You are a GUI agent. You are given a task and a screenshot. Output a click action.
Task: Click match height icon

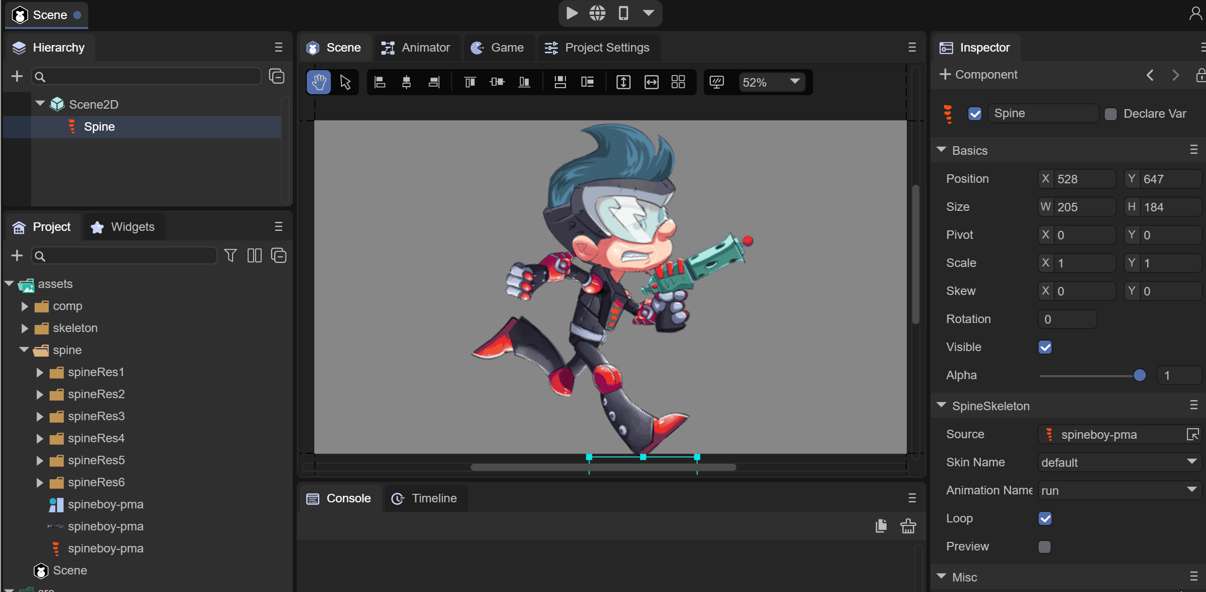coord(623,82)
